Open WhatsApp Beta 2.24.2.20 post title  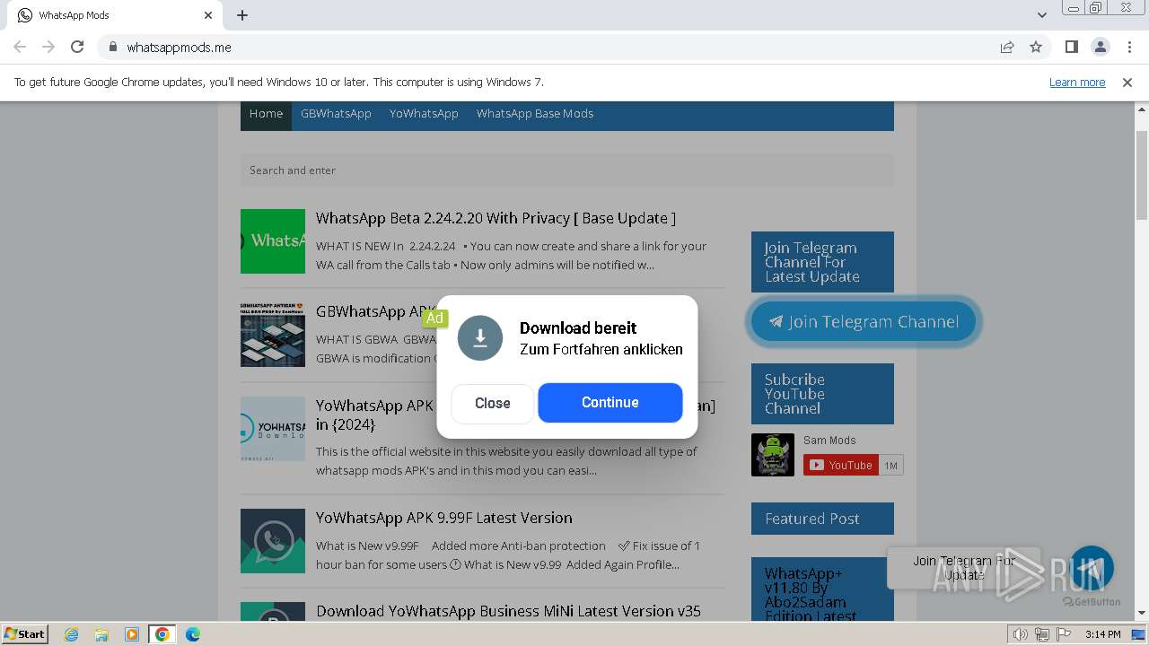coord(496,218)
